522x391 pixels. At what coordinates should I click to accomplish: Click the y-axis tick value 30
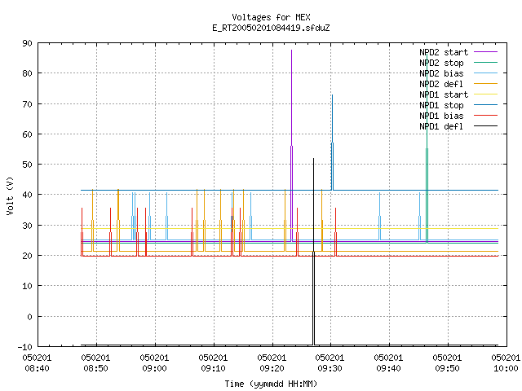tap(27, 226)
